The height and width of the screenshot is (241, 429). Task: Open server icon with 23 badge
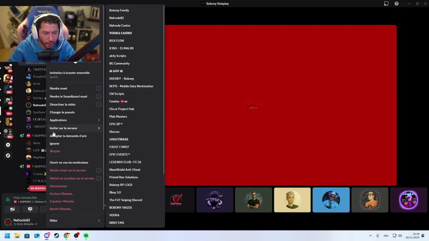(8, 100)
